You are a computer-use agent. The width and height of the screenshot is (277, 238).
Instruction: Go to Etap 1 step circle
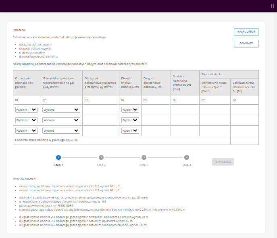pos(58,158)
